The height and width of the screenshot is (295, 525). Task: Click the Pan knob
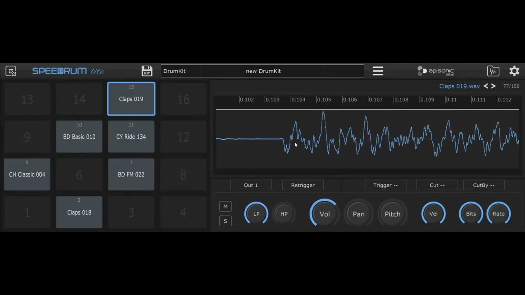[358, 213]
